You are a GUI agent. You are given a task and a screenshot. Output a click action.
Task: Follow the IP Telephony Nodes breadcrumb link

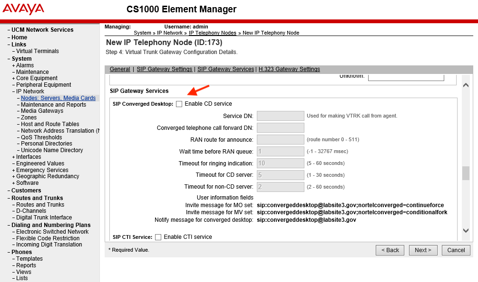click(x=213, y=33)
